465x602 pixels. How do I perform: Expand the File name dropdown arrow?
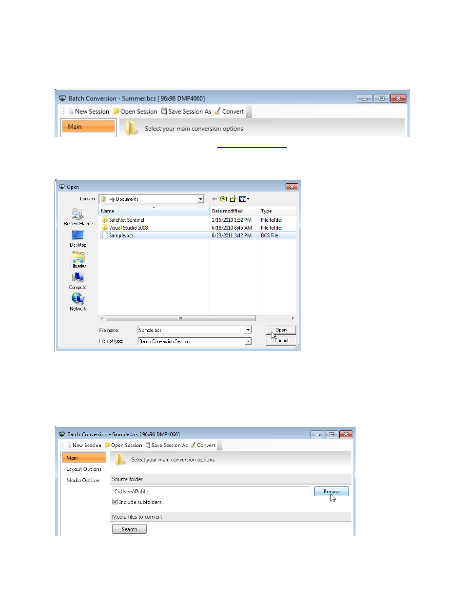point(248,330)
